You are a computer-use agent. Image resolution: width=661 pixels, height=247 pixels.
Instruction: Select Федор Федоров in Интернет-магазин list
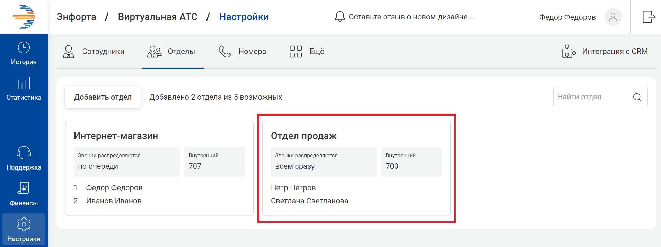click(x=114, y=188)
